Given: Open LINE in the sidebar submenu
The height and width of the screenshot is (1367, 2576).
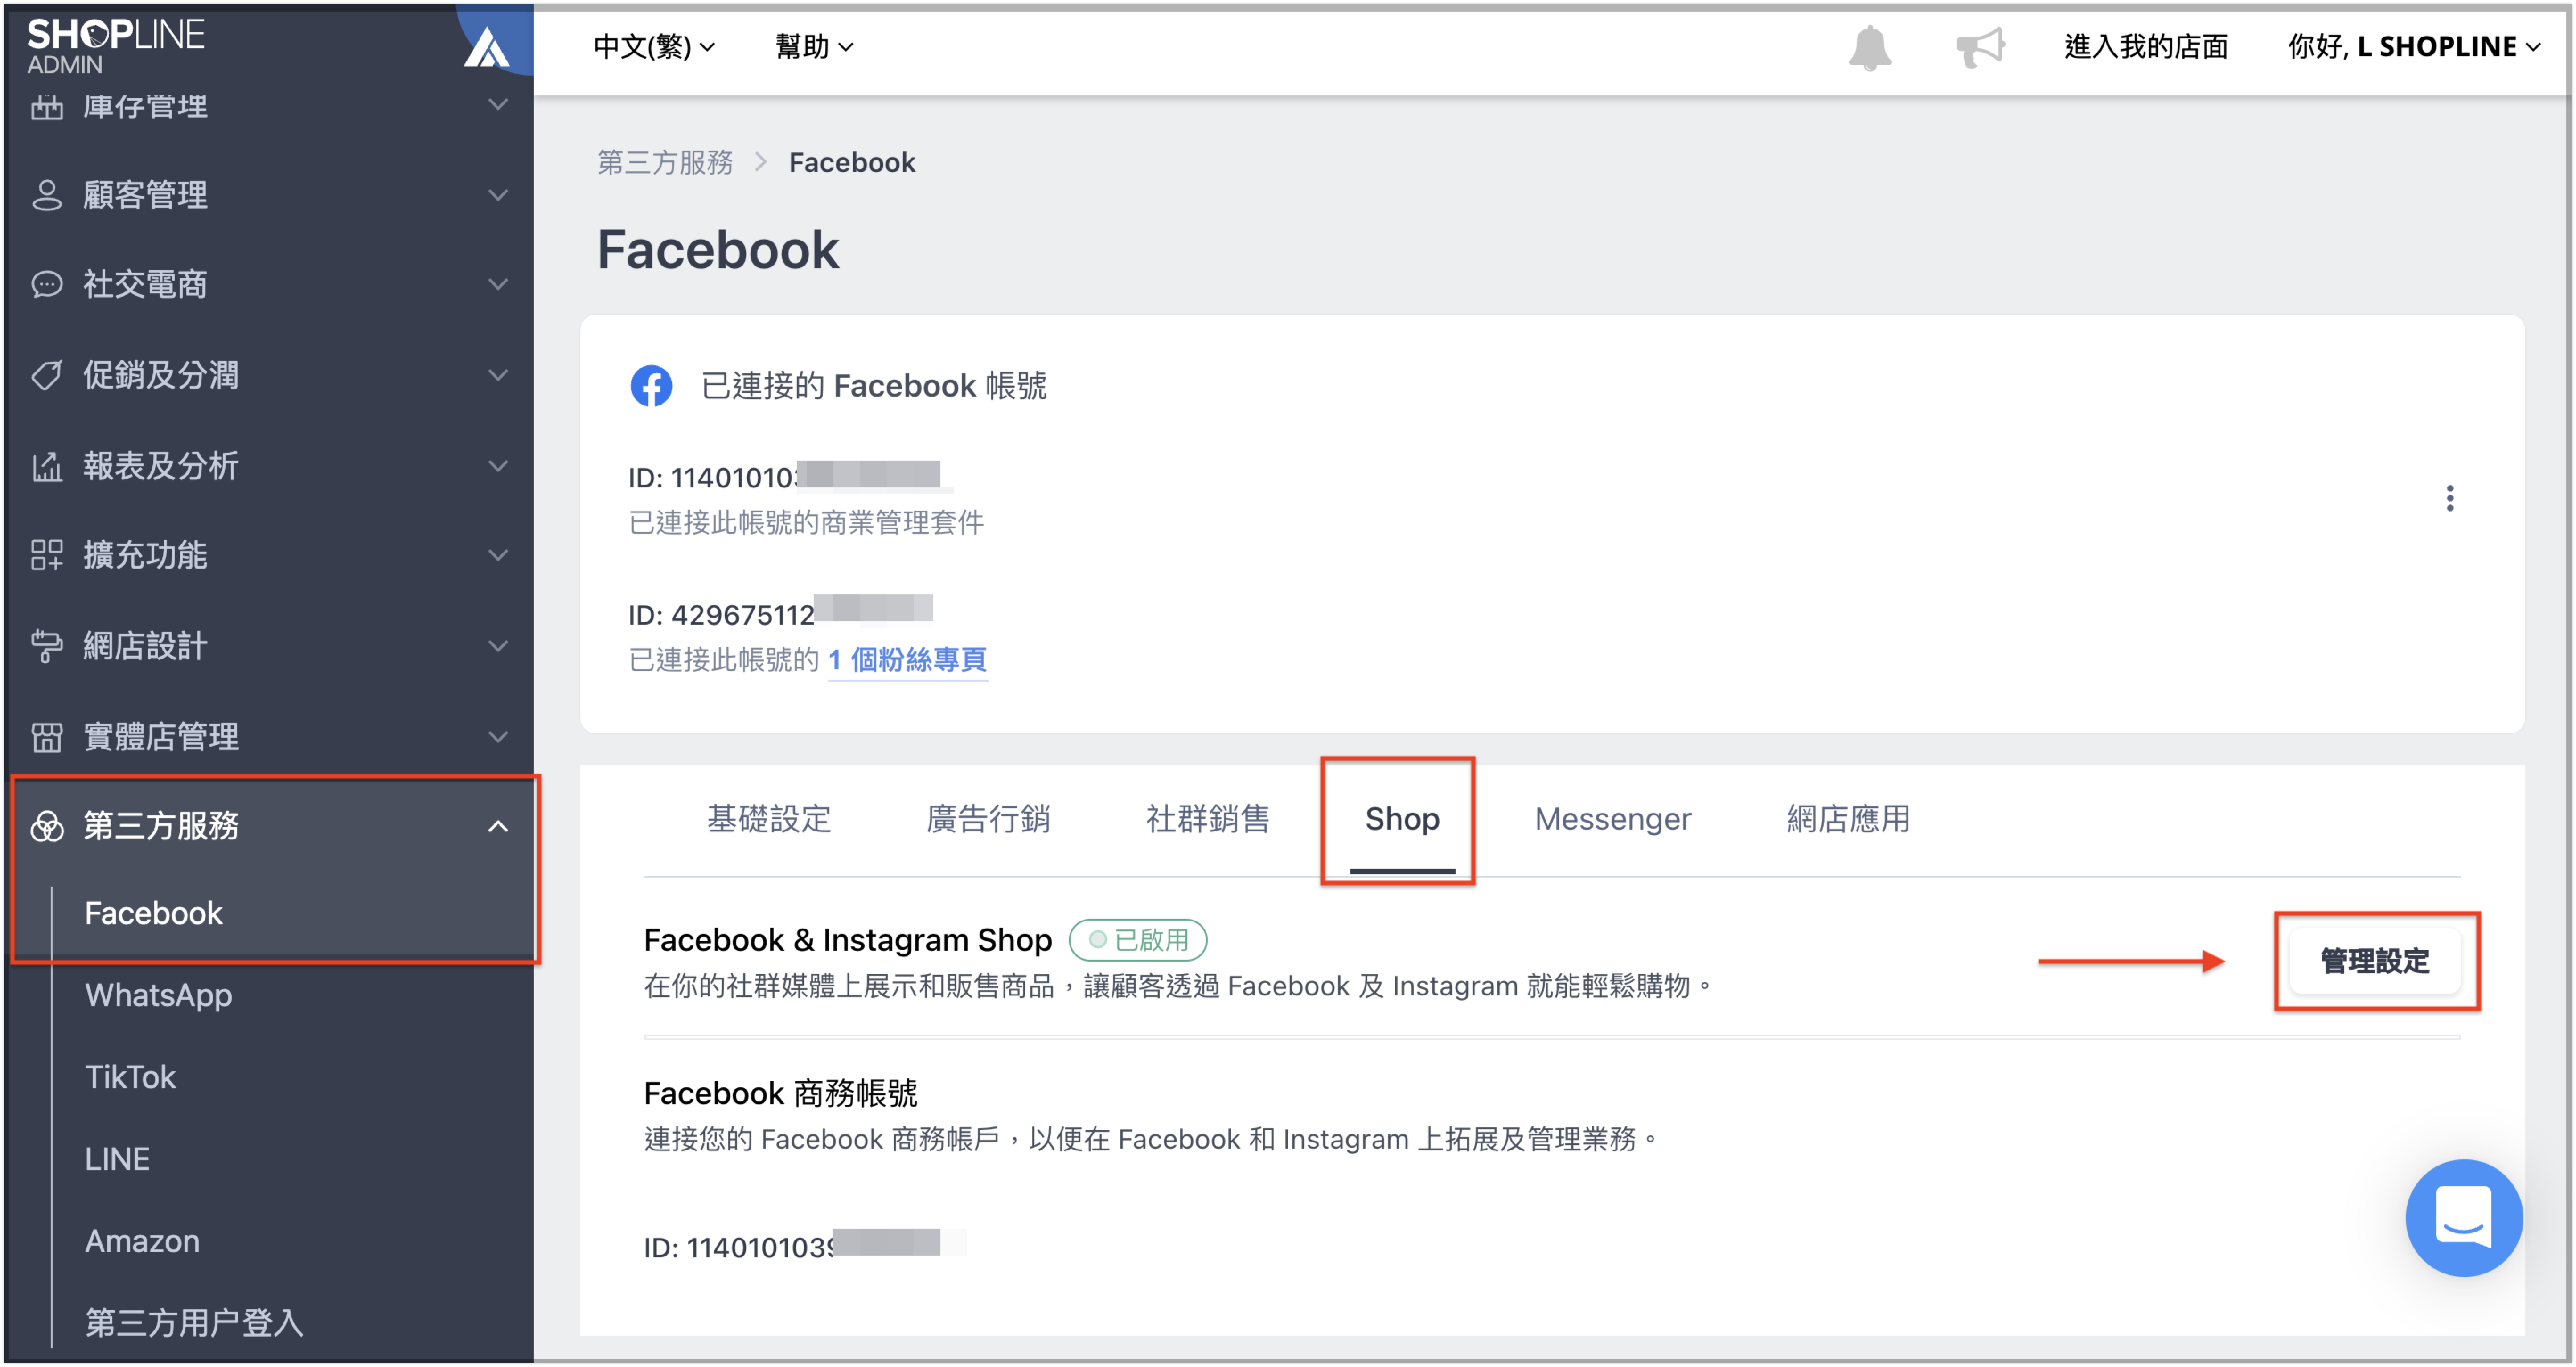Looking at the screenshot, I should click(x=117, y=1159).
